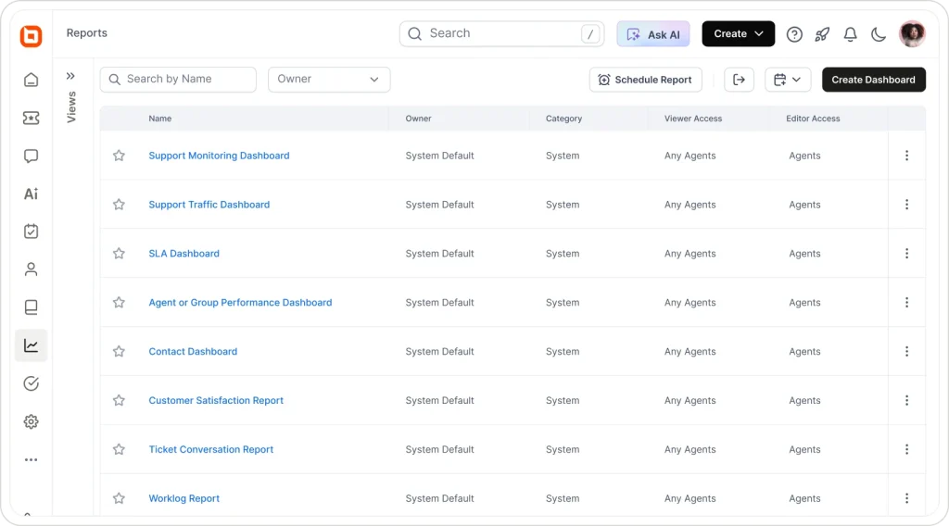The width and height of the screenshot is (949, 526).
Task: Open row menu for Support Traffic Dashboard
Action: click(906, 205)
